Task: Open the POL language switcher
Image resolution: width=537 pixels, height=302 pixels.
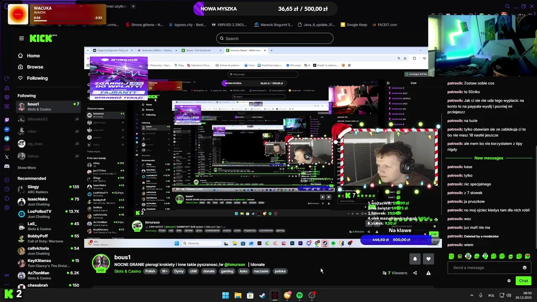Action: click(491, 295)
